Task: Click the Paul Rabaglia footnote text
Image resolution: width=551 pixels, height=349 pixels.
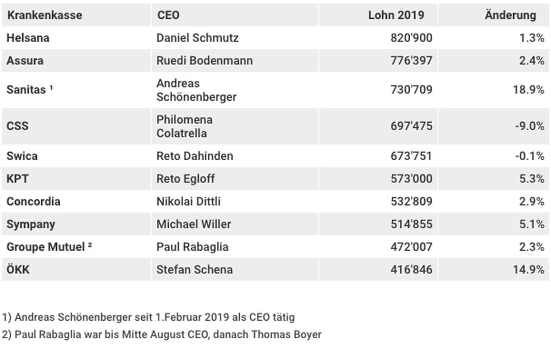Action: [162, 334]
